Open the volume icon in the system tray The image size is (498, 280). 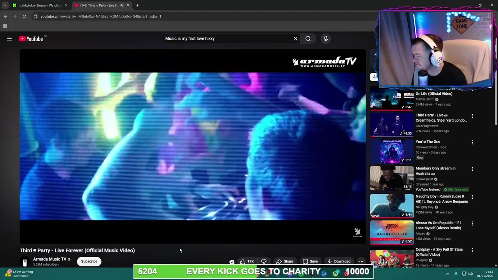coord(470,274)
